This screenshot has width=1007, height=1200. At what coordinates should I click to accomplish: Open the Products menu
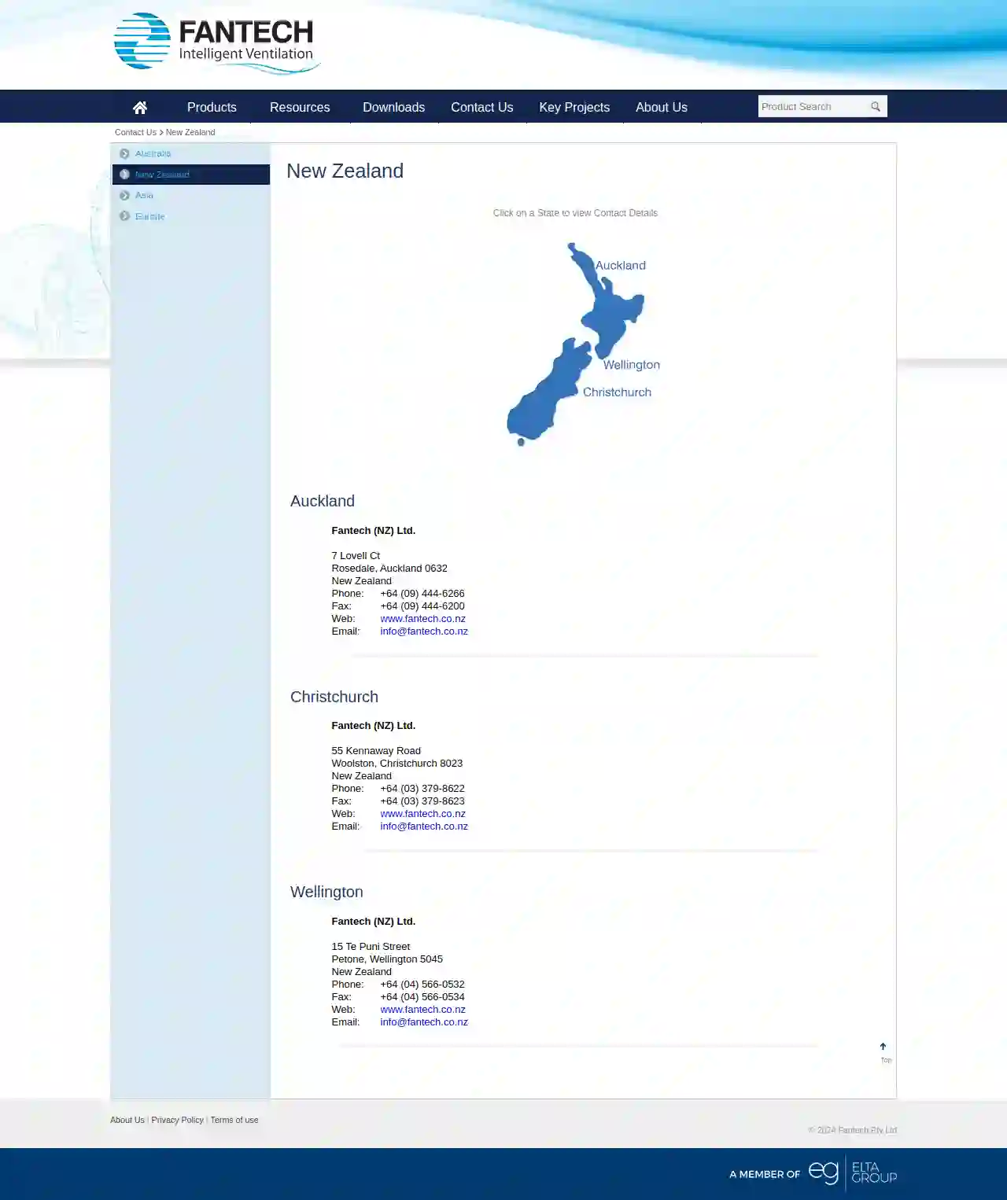pyautogui.click(x=212, y=108)
